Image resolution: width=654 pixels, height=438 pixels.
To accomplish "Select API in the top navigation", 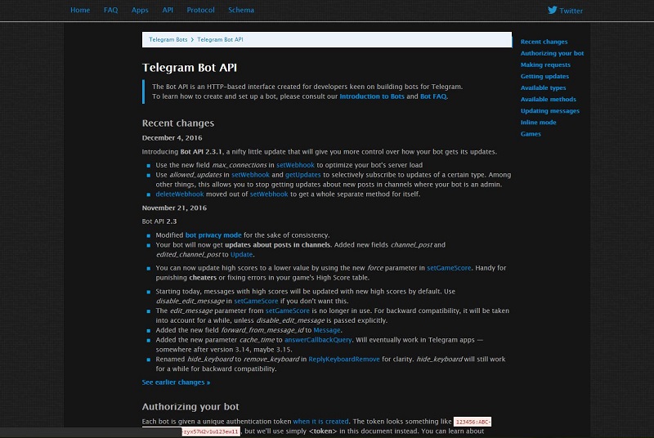I will (x=168, y=10).
